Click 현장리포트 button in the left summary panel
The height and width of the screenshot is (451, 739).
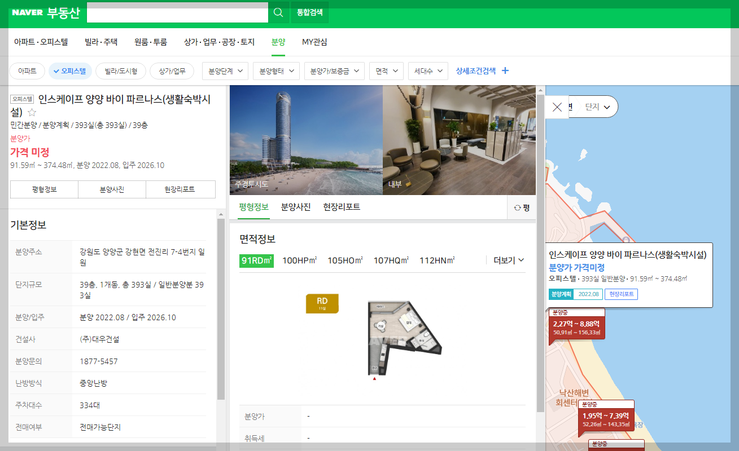click(x=181, y=189)
